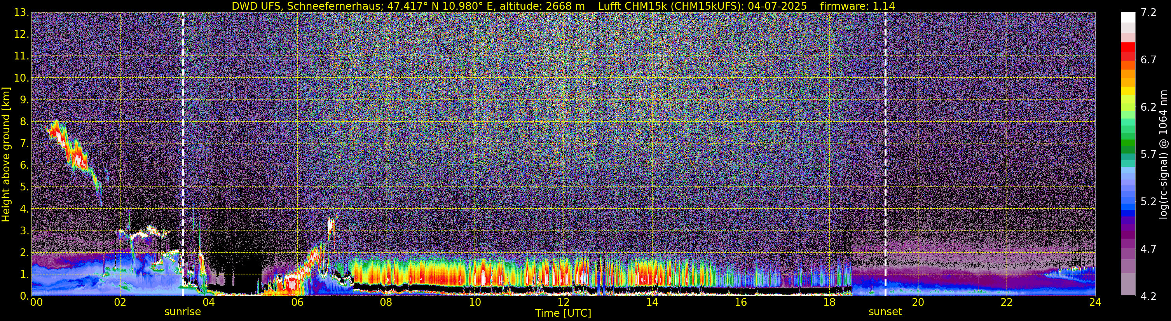Image resolution: width=1171 pixels, height=321 pixels.
Task: Click the "20" time axis tick label
Action: pos(918,302)
